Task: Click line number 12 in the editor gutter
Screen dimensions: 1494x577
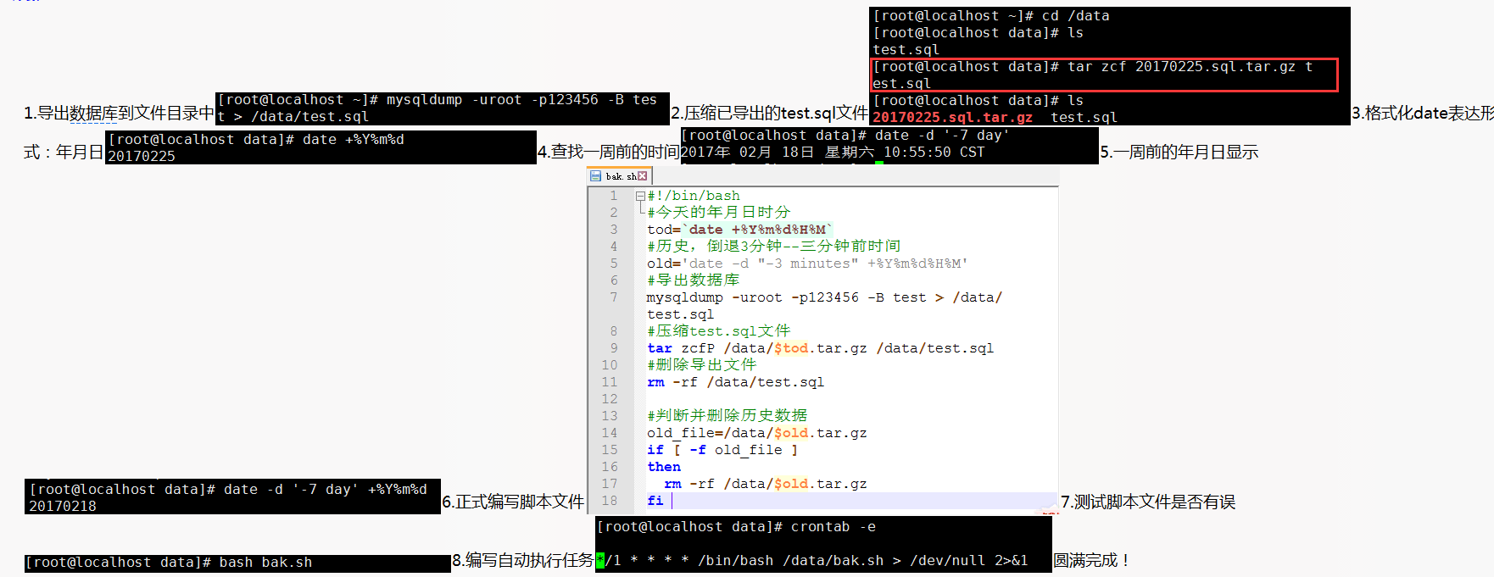Action: click(610, 399)
